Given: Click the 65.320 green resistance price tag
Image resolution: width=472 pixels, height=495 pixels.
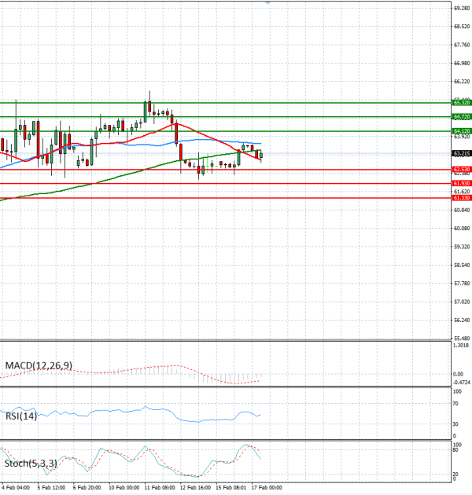Looking at the screenshot, I should [x=462, y=103].
